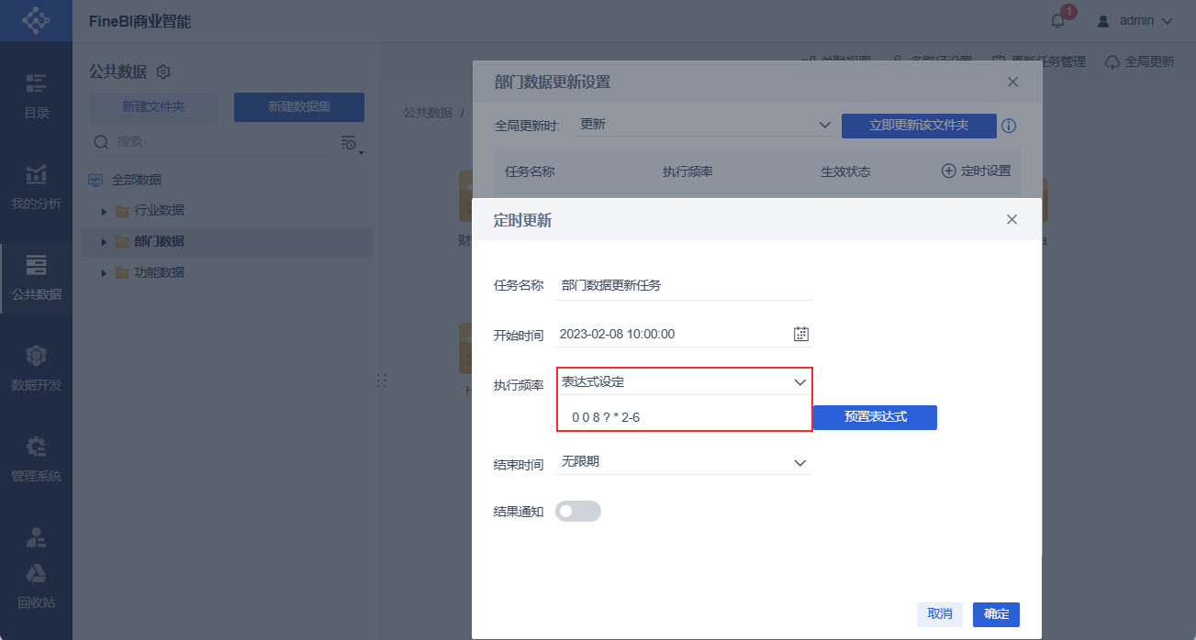This screenshot has height=640, width=1196.
Task: Click 立即更新该文件夹 button
Action: [919, 126]
